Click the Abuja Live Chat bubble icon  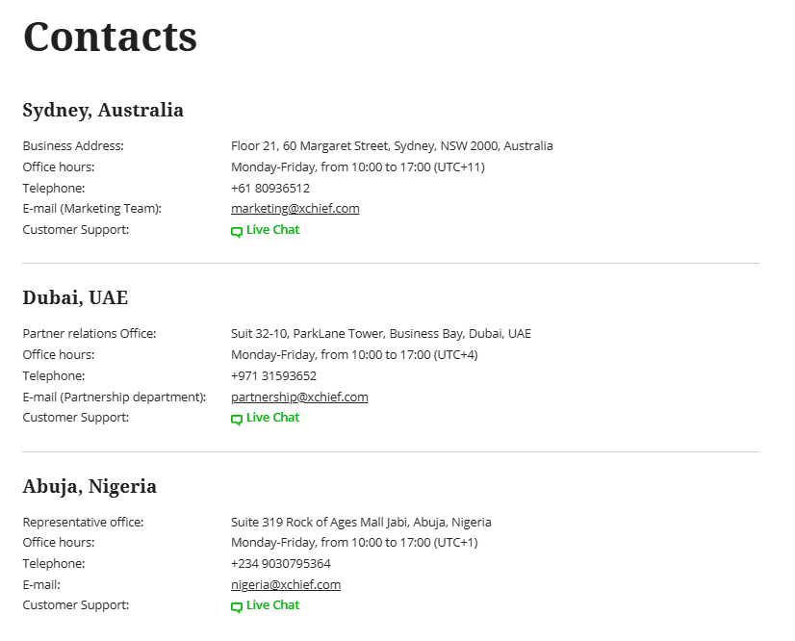(237, 606)
